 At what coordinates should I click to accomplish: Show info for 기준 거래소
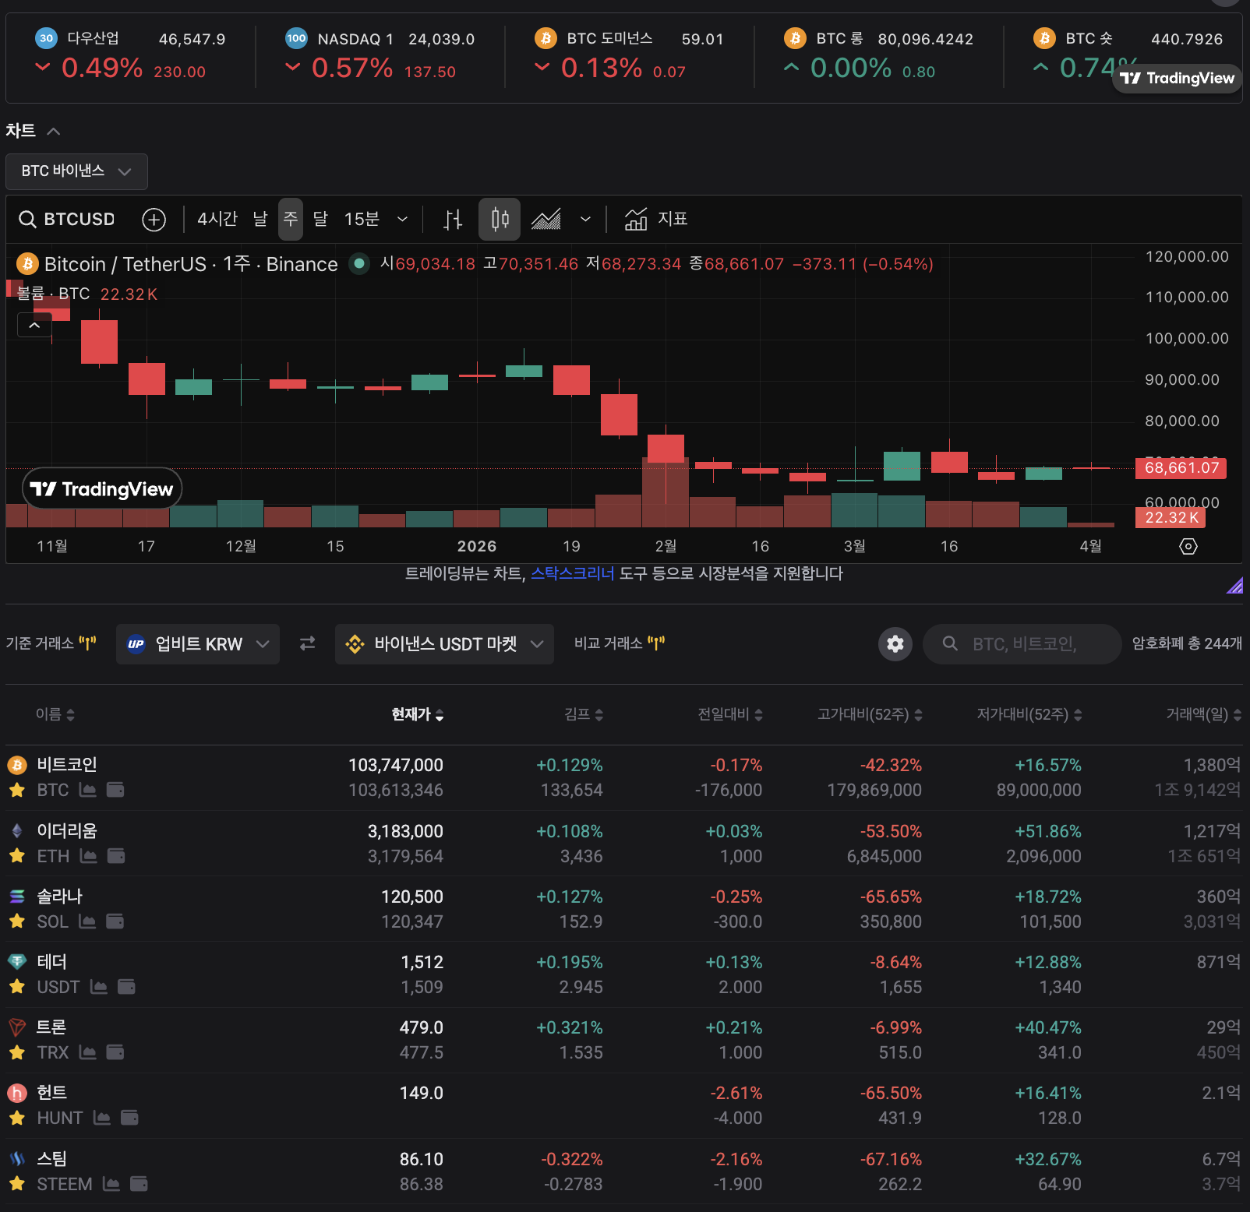[x=87, y=643]
